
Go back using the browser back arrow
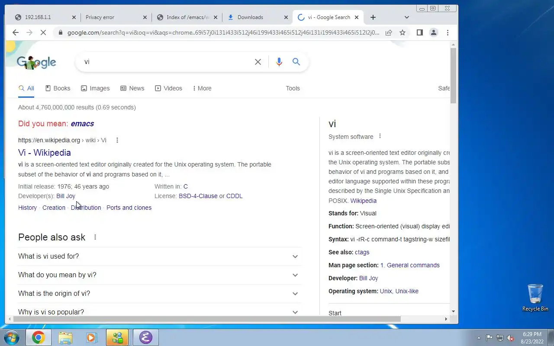pos(16,32)
